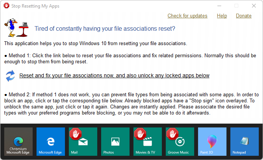263x160 pixels.
Task: Click the stop sign on Mail
Action: point(76,134)
